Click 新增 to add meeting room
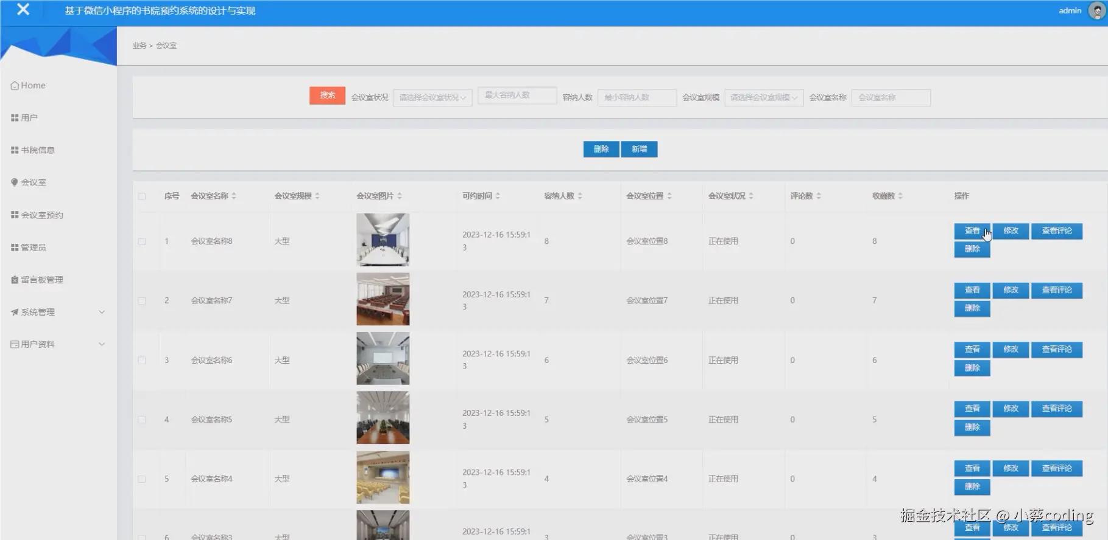The image size is (1108, 540). (x=639, y=149)
